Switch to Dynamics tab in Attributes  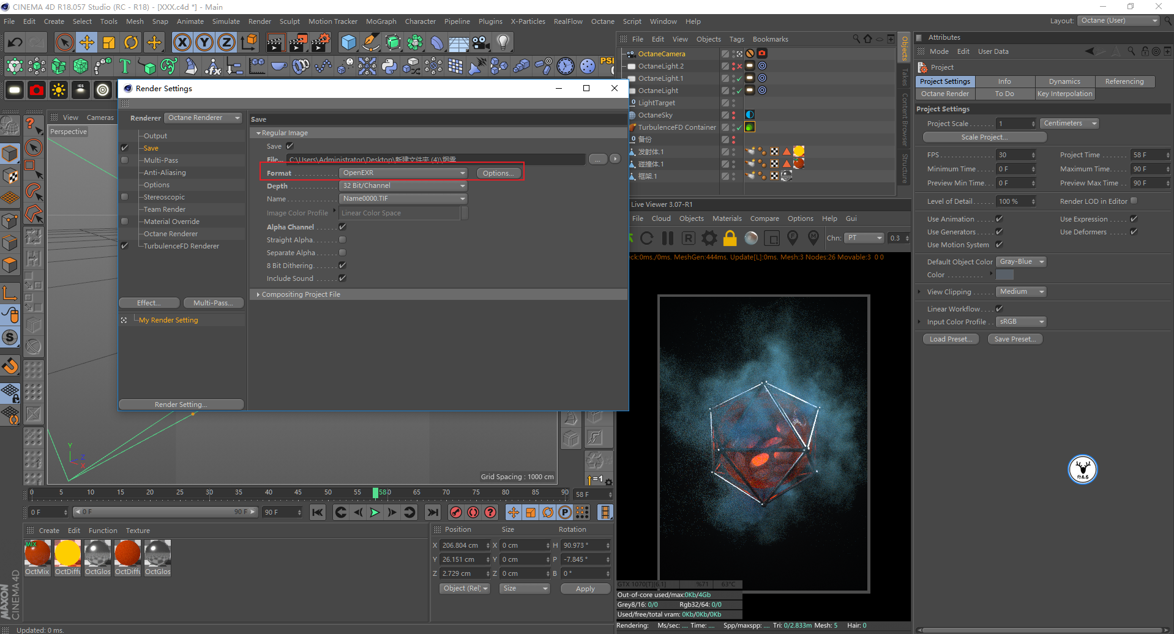pyautogui.click(x=1064, y=81)
